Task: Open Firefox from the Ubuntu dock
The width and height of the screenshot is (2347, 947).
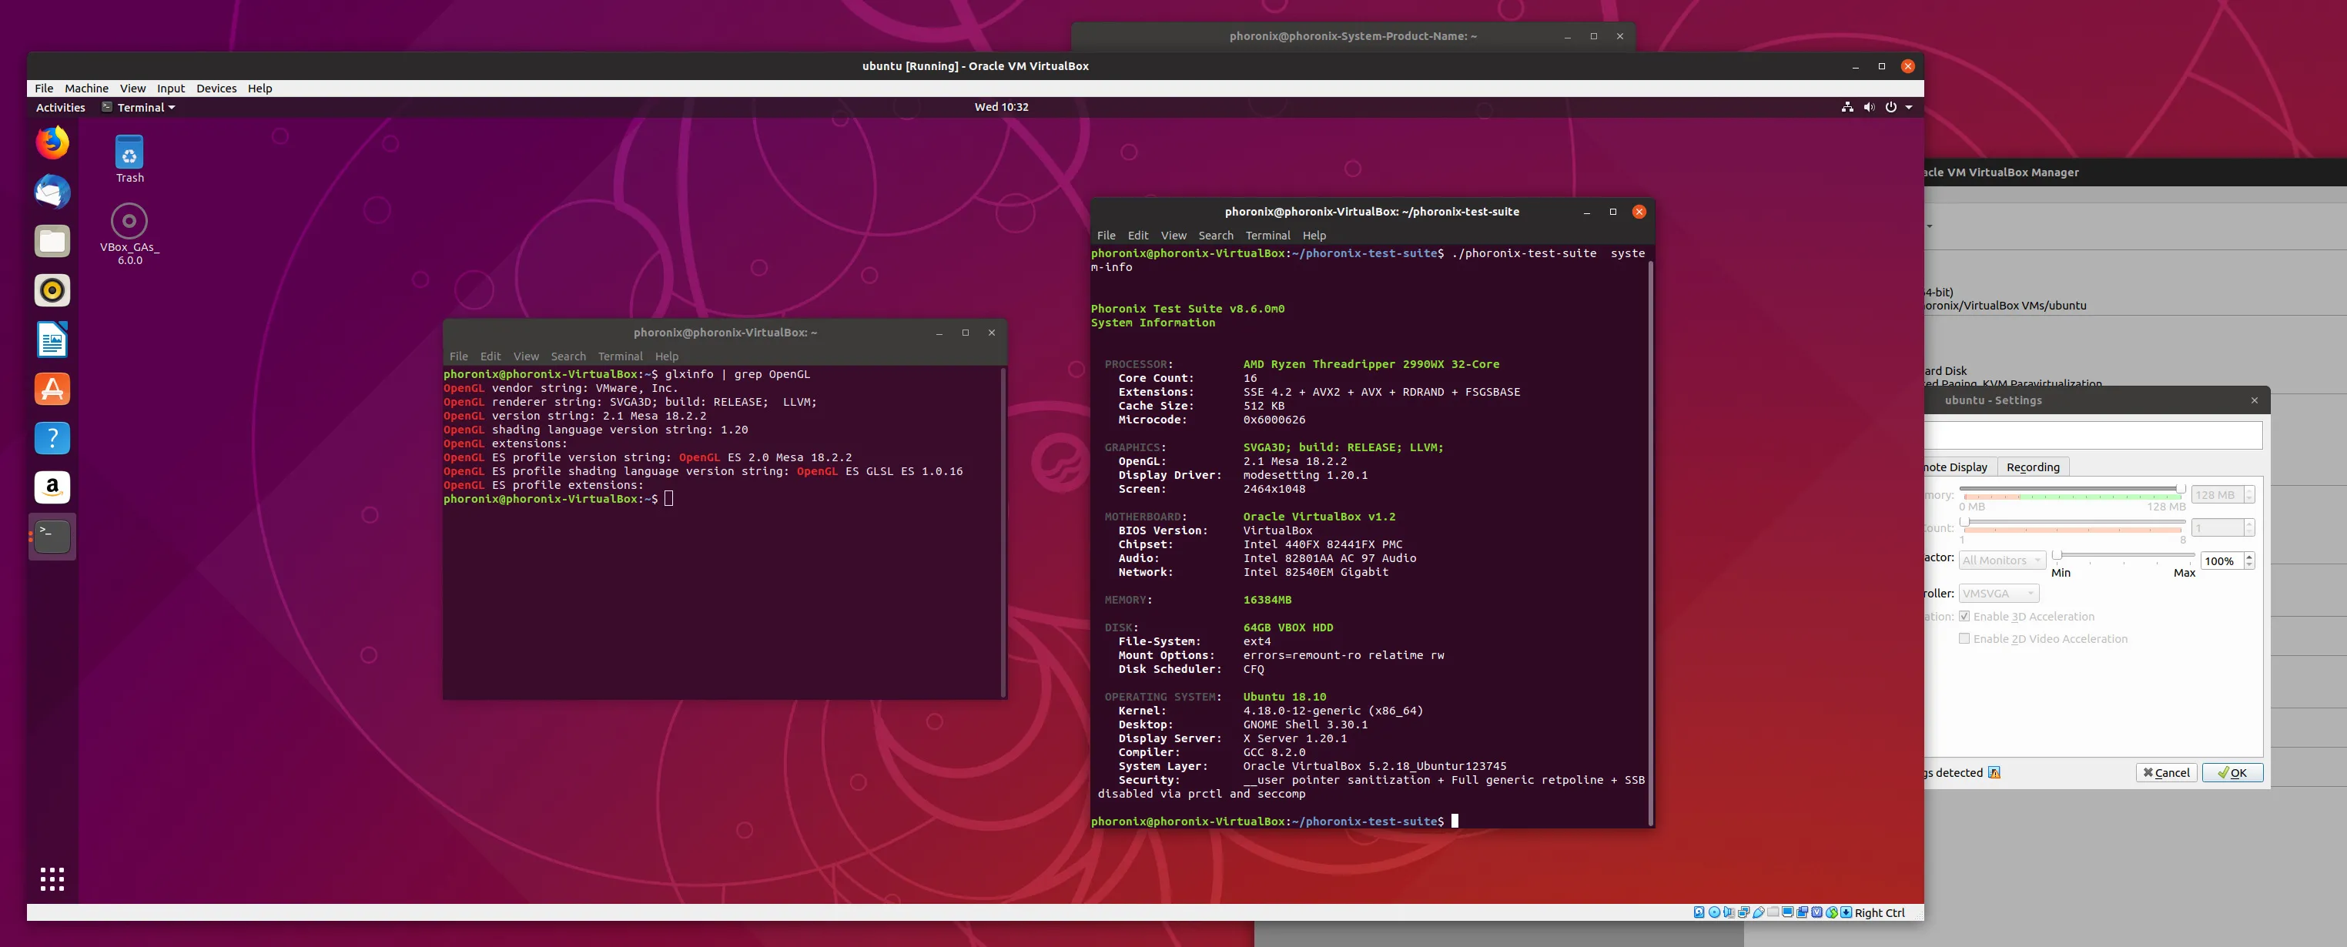Action: tap(52, 143)
